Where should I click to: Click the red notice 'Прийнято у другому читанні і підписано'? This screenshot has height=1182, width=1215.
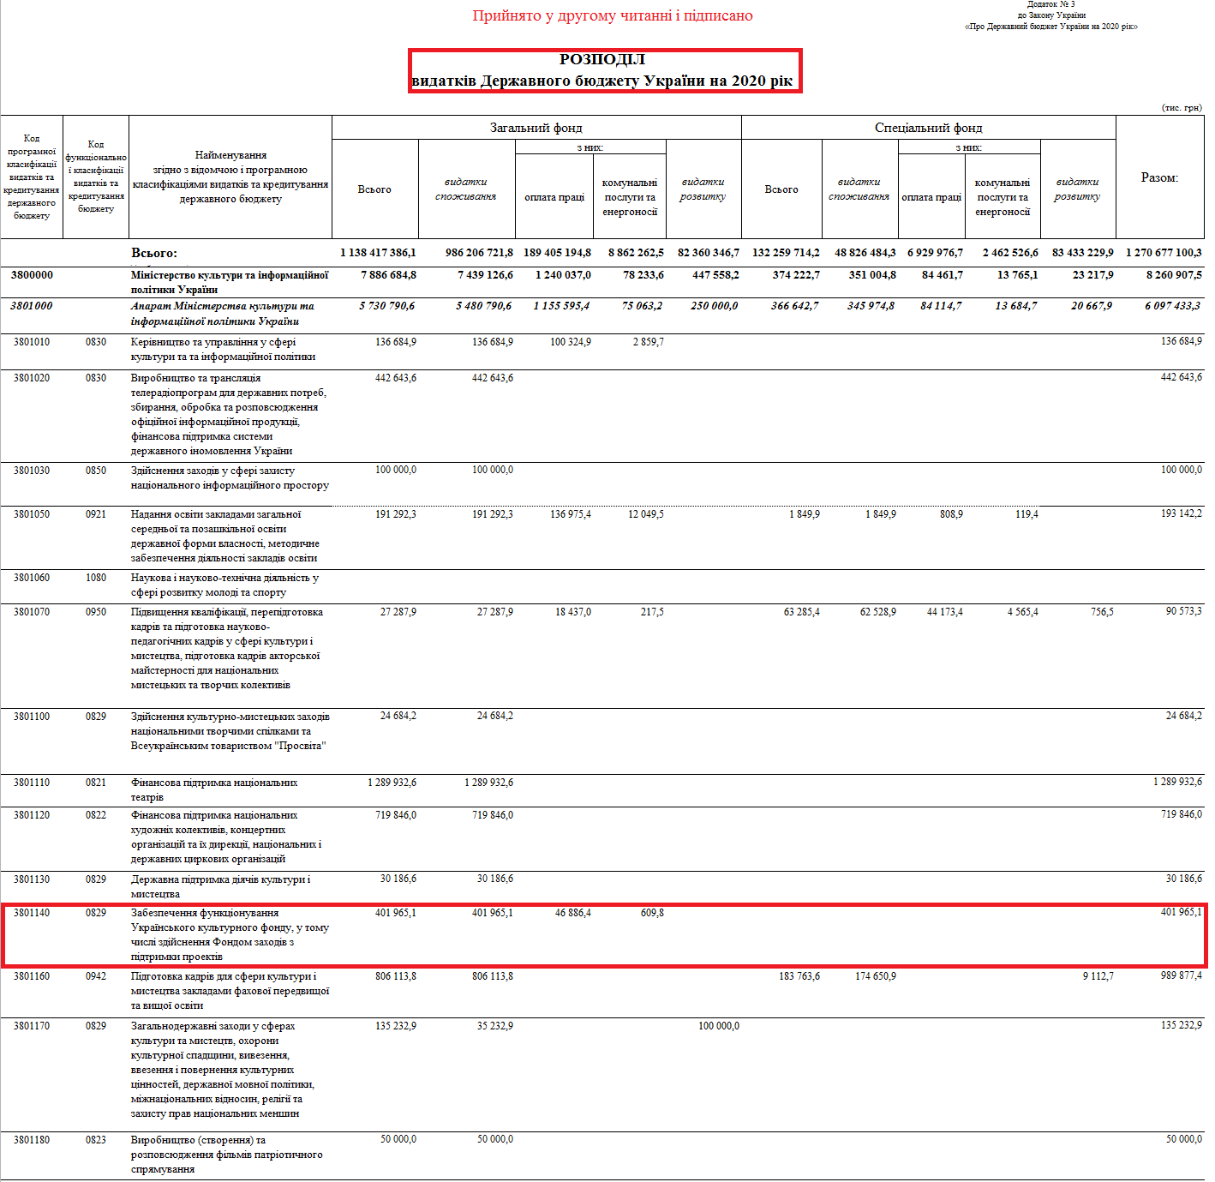point(612,15)
